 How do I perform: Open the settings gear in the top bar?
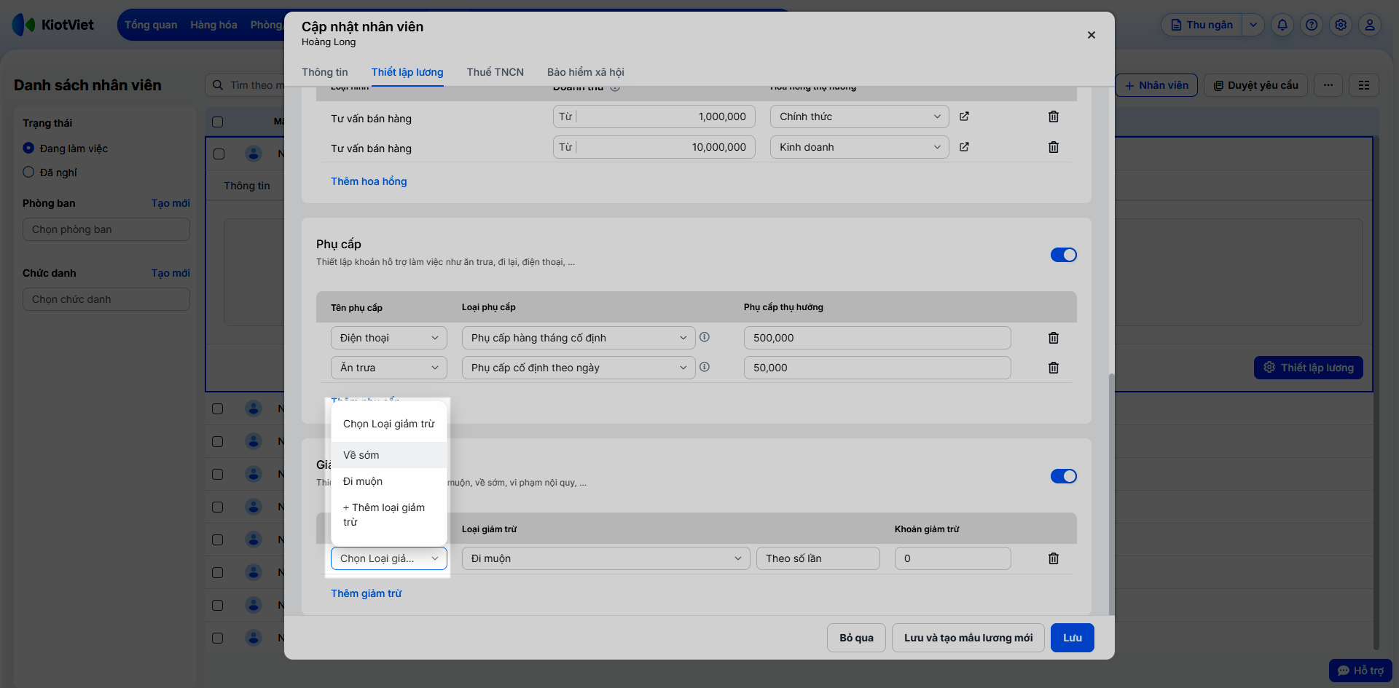(1341, 25)
